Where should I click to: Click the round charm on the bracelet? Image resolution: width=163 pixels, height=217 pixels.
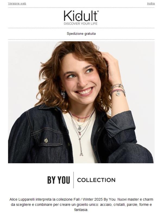(x=118, y=94)
